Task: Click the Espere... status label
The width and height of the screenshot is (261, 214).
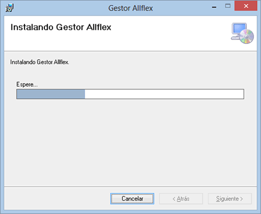Action: (27, 85)
